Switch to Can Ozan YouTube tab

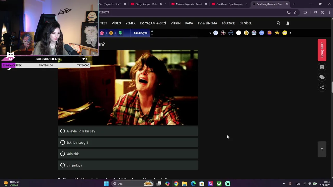[x=229, y=4]
